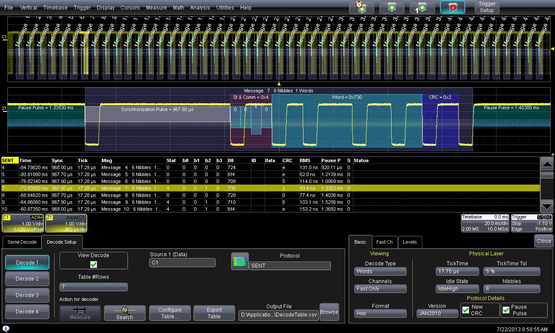
Task: Open the Analysis menu
Action: 200,7
